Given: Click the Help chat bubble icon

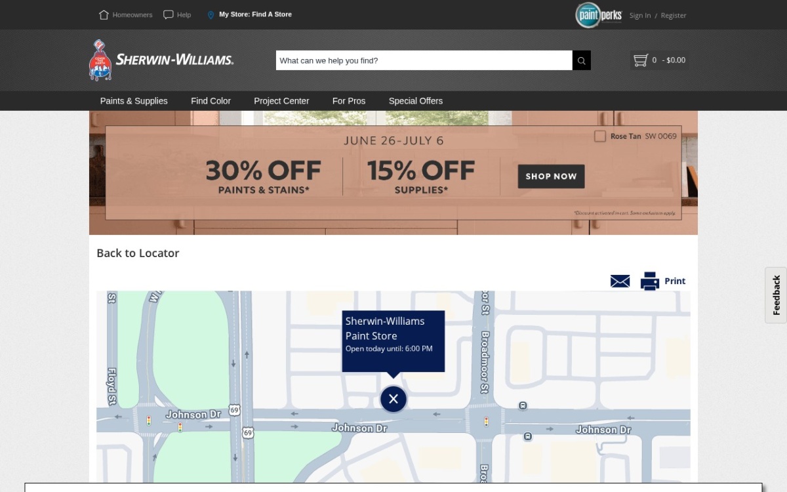Looking at the screenshot, I should click(168, 14).
